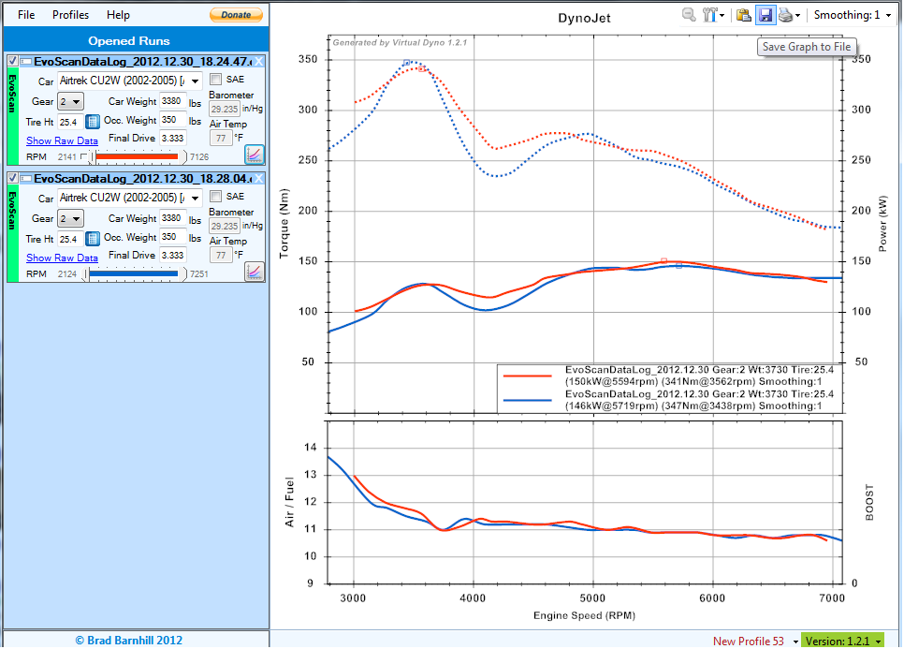Screen dimensions: 904x649
Task: Open tire height calculator for first run
Action: tap(94, 122)
